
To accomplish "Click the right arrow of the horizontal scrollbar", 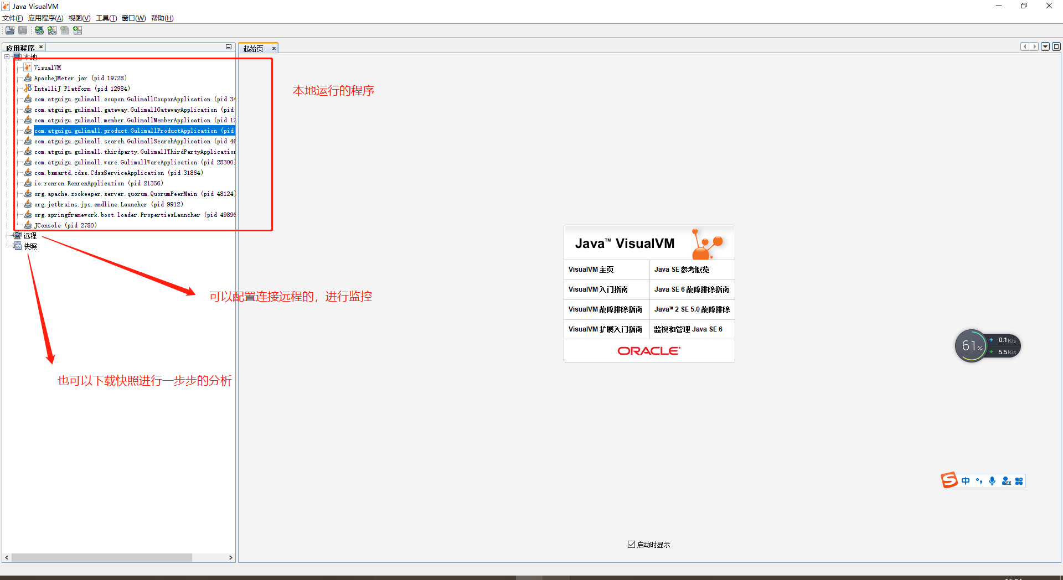I will point(231,558).
